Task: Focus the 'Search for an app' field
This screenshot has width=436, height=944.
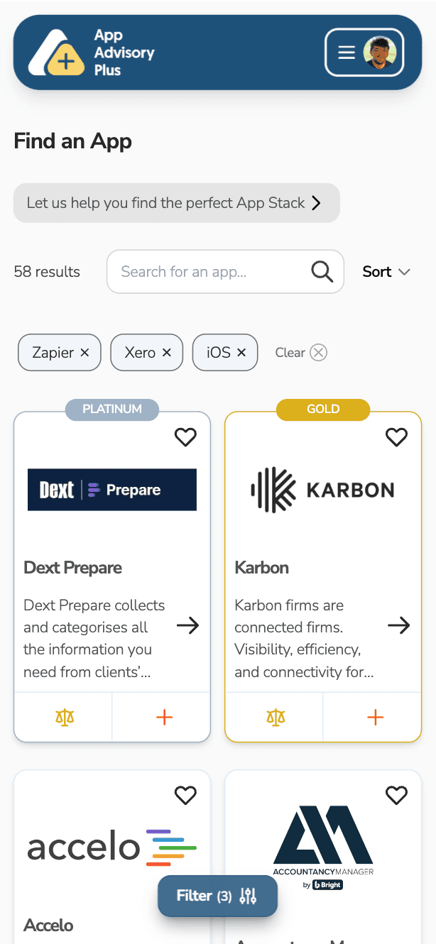Action: [225, 272]
